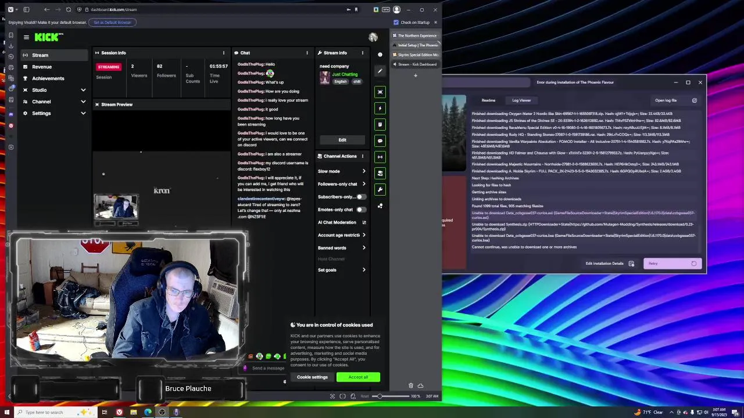
Task: Reload the page in the browser
Action: 69,9
